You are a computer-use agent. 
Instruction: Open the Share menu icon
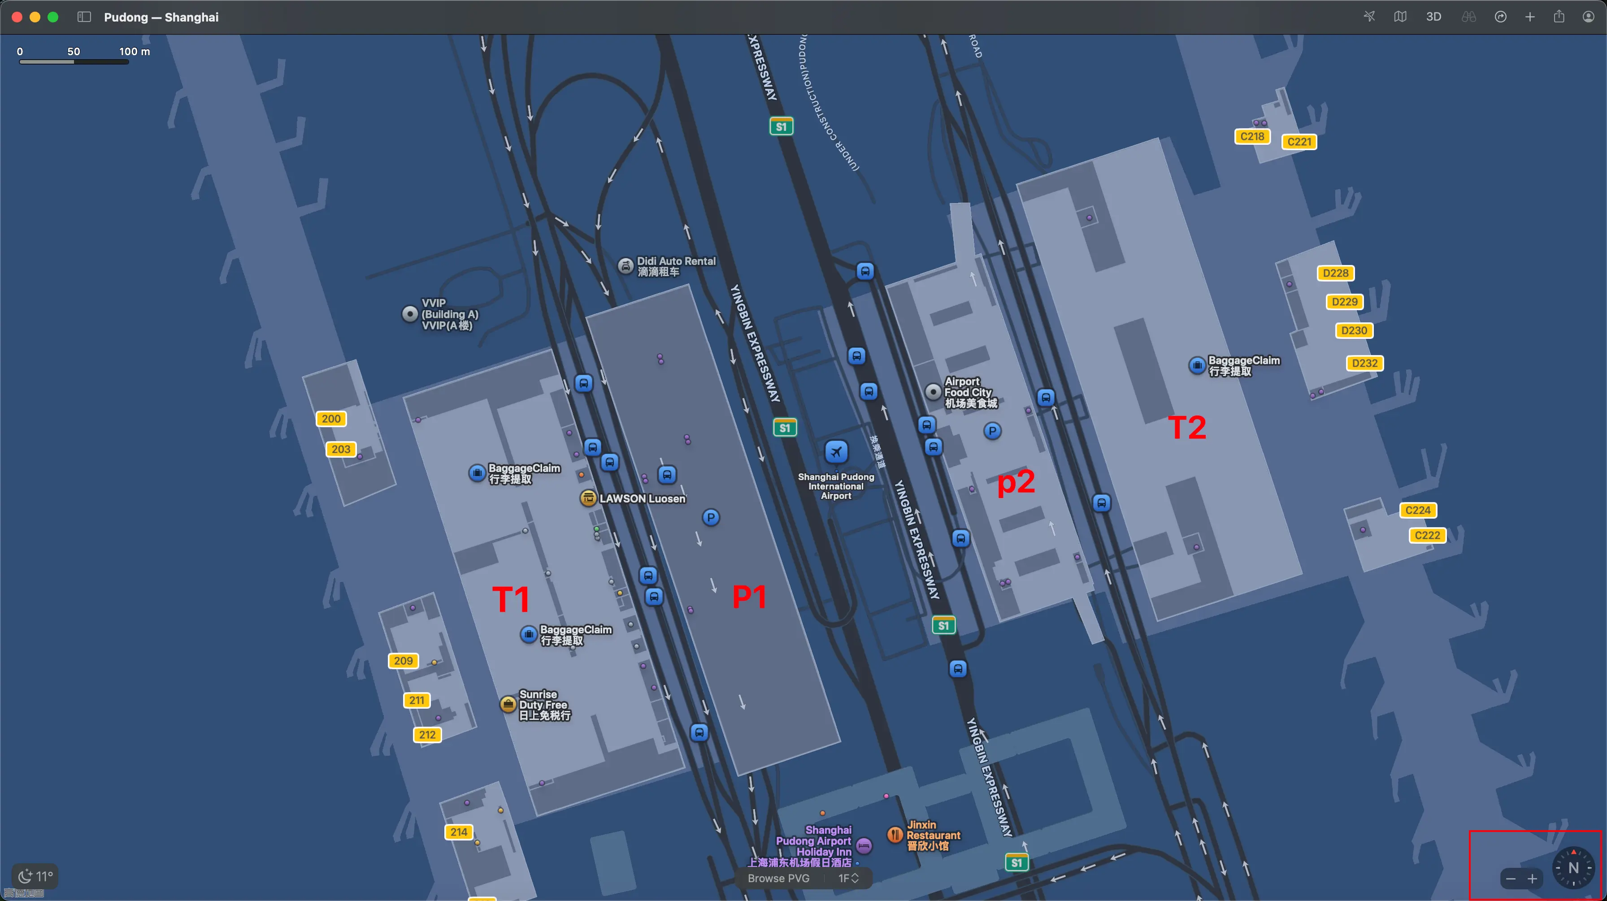point(1559,17)
